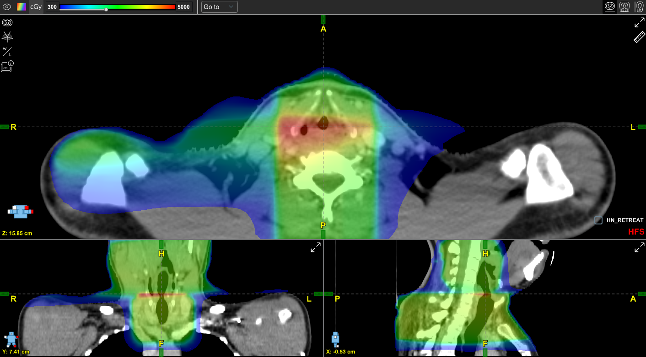
Task: Click the HFS orientation label
Action: click(636, 232)
